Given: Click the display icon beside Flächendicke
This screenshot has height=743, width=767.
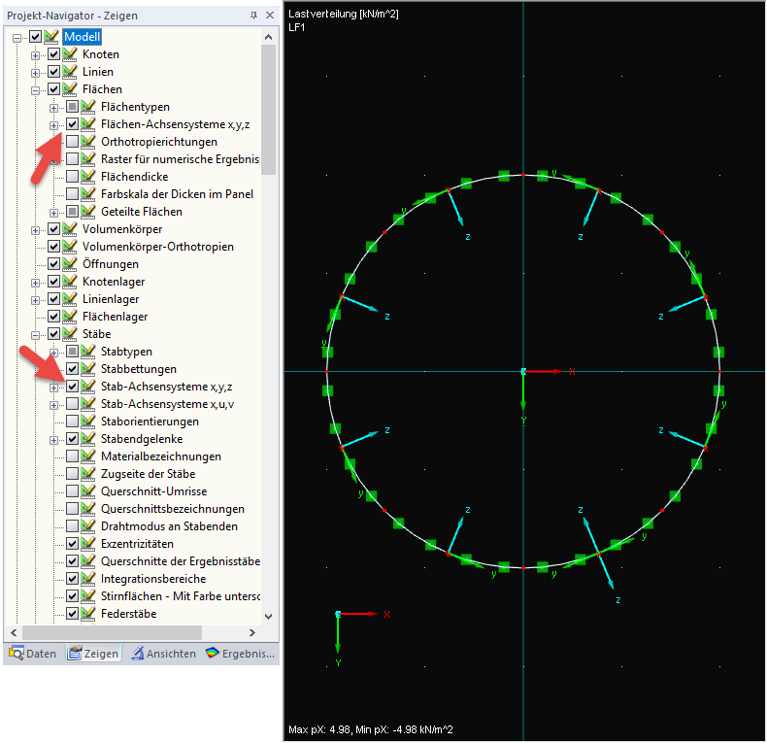Looking at the screenshot, I should [x=88, y=176].
